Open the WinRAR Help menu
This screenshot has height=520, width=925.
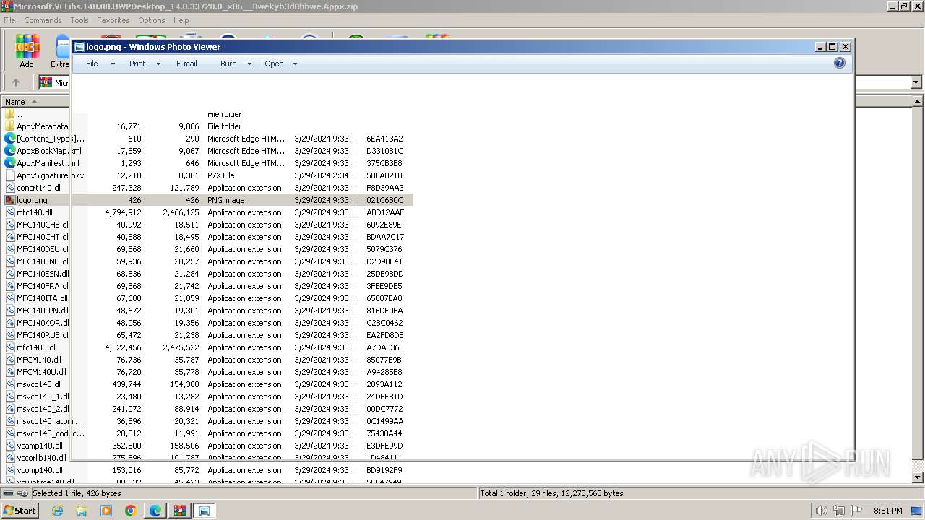click(x=181, y=20)
